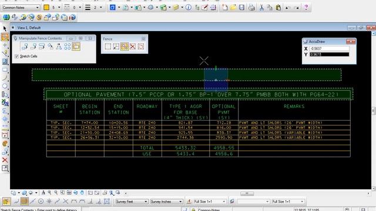Choose Move fence contents operation icon
Image resolution: width=376 pixels, height=211 pixels.
click(x=33, y=47)
